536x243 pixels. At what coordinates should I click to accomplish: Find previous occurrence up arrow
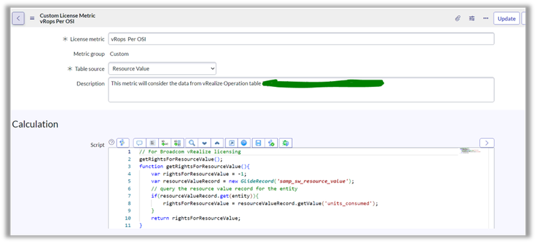click(x=217, y=143)
